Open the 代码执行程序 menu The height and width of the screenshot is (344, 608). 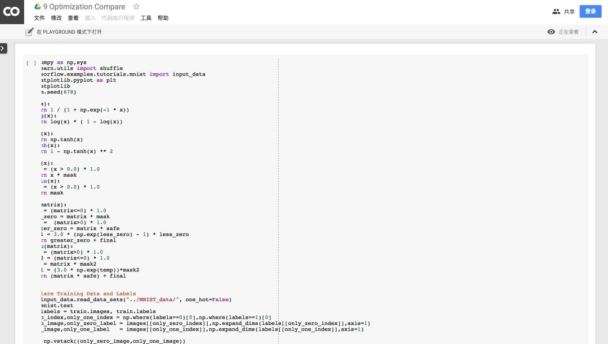(118, 18)
